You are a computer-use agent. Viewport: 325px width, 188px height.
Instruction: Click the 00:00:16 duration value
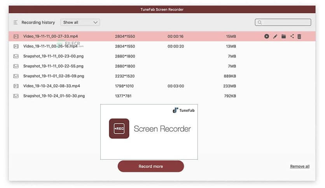click(x=176, y=37)
